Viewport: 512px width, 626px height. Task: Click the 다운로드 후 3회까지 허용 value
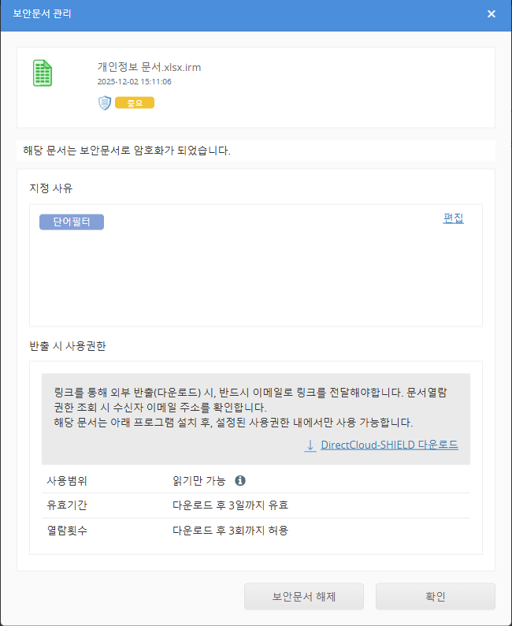pyautogui.click(x=230, y=530)
